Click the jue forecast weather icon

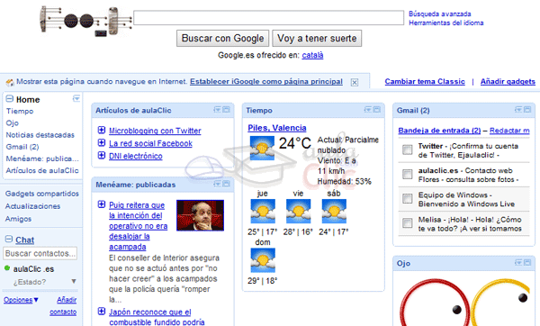(263, 212)
